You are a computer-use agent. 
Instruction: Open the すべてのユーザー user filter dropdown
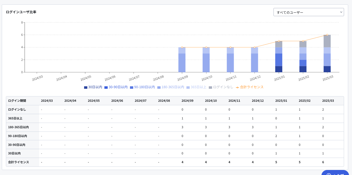[308, 12]
